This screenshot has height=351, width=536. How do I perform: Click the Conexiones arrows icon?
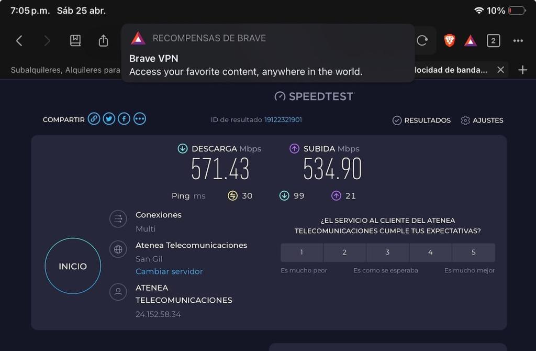(x=118, y=218)
